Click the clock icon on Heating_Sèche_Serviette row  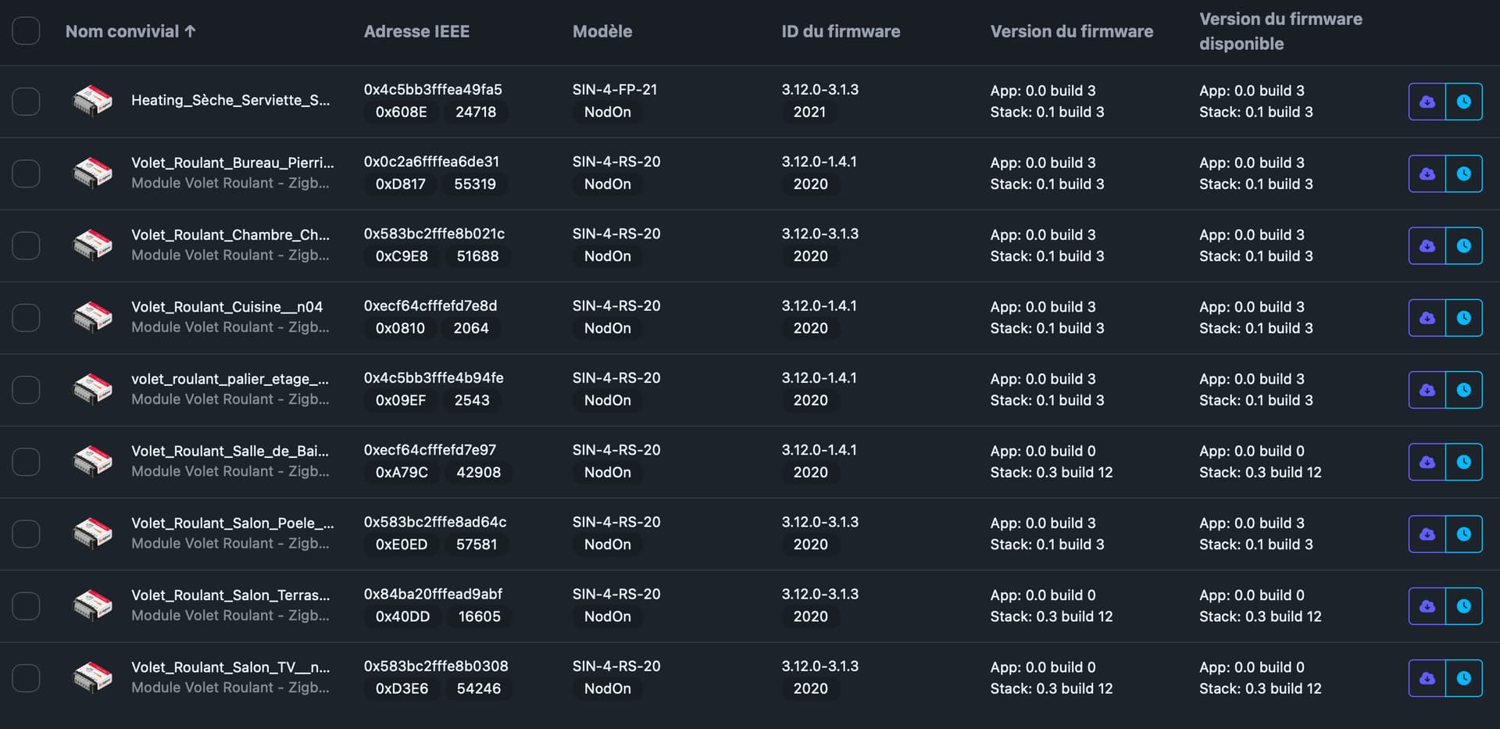tap(1463, 102)
